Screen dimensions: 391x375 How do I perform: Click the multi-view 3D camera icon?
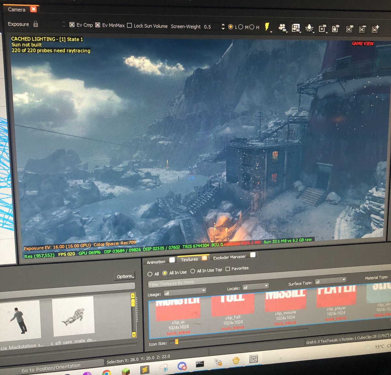(296, 28)
